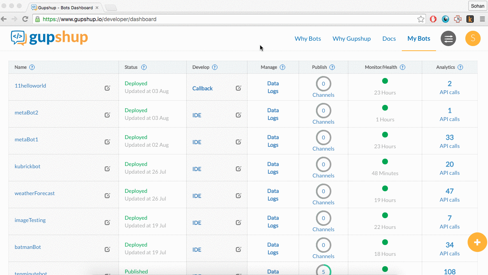Open Logs link for metaBot2
488x275 pixels.
coord(273,118)
